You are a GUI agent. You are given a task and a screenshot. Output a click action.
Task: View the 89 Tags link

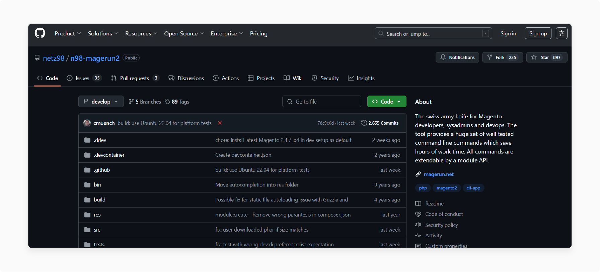(x=177, y=102)
